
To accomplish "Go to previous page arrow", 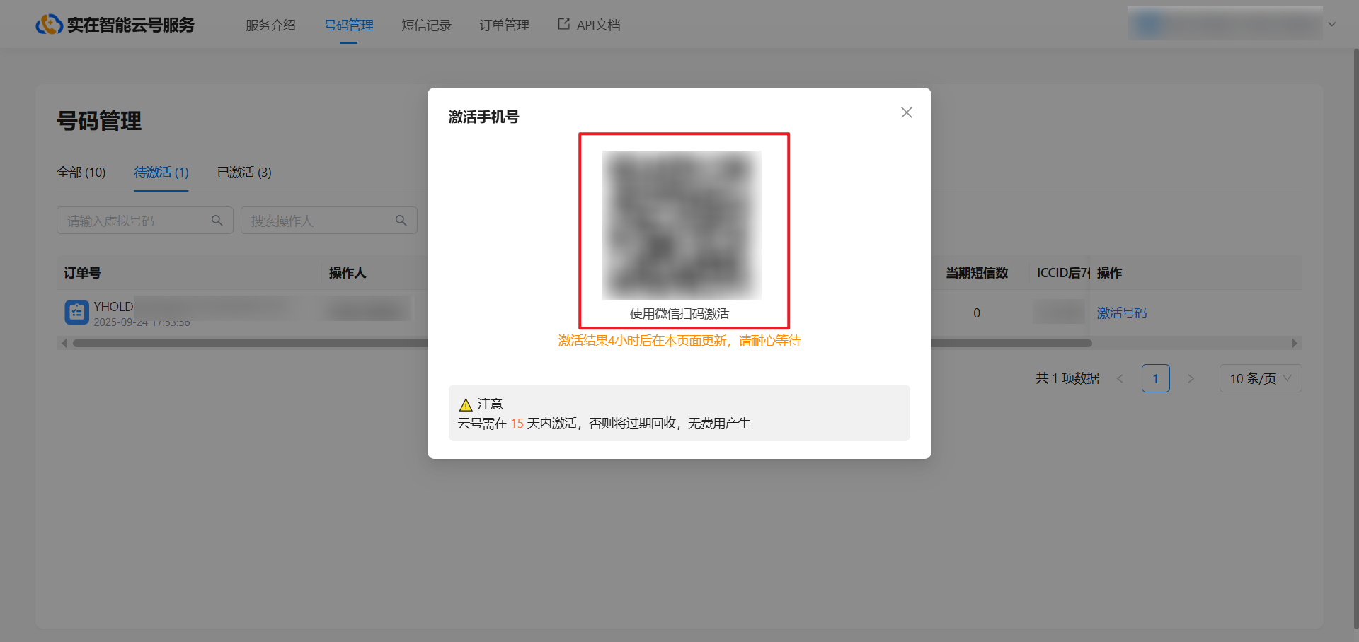I will [x=1120, y=379].
